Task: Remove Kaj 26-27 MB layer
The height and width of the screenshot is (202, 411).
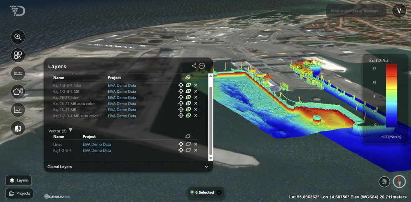Action: [x=195, y=109]
